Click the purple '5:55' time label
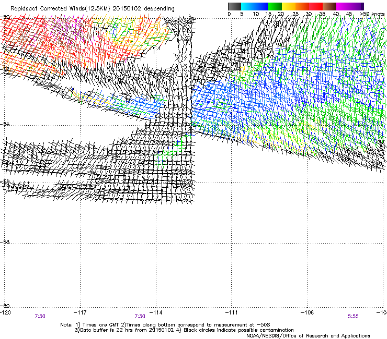387x339 pixels. click(x=353, y=317)
